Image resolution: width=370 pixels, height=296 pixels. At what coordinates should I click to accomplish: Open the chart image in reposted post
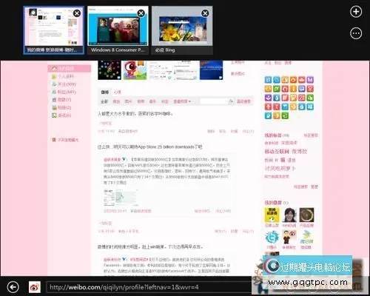coord(121,198)
